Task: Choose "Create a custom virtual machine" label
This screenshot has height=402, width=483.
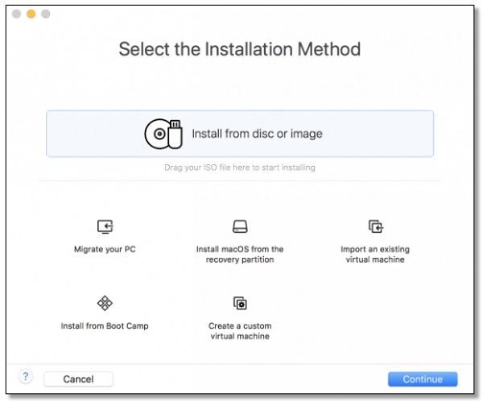Action: click(240, 331)
